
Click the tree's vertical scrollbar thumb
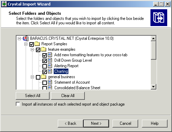pos(154,50)
